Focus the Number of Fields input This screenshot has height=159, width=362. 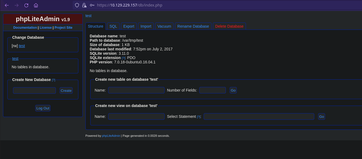pyautogui.click(x=212, y=90)
